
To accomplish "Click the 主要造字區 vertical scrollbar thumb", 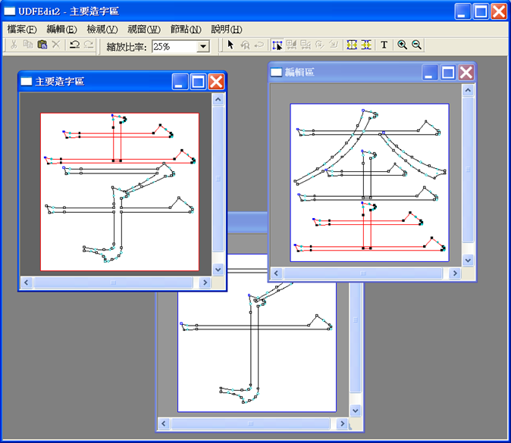I will point(218,179).
